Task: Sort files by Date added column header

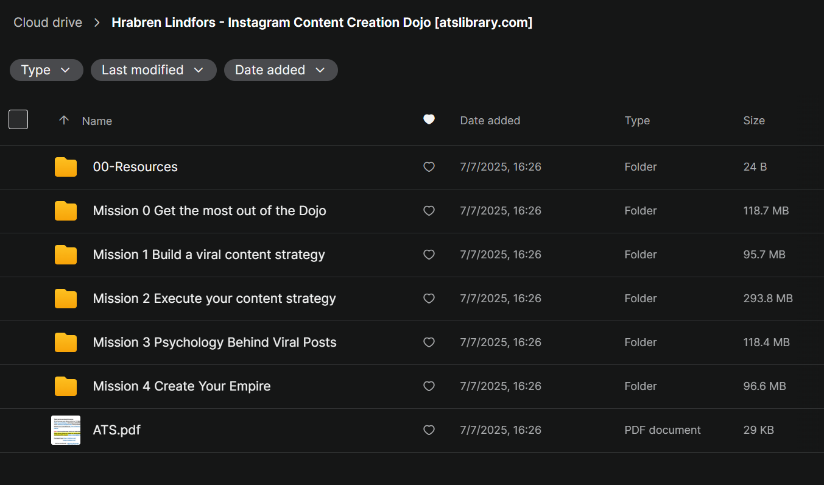Action: tap(490, 121)
